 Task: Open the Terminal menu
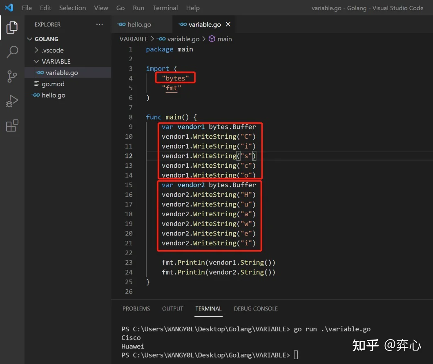point(165,8)
